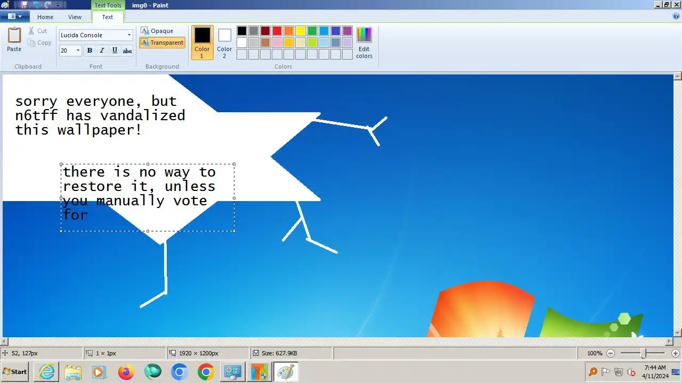The height and width of the screenshot is (383, 682).
Task: Activate the Color 2 background selector
Action: coord(224,43)
